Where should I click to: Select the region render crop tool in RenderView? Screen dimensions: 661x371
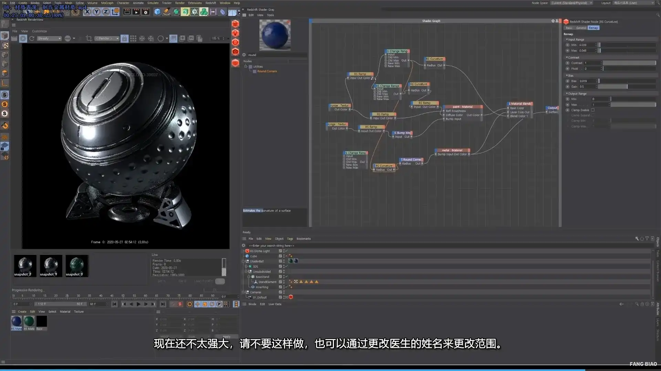click(89, 38)
